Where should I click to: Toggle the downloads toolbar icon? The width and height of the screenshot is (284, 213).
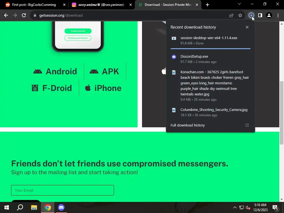point(251,16)
